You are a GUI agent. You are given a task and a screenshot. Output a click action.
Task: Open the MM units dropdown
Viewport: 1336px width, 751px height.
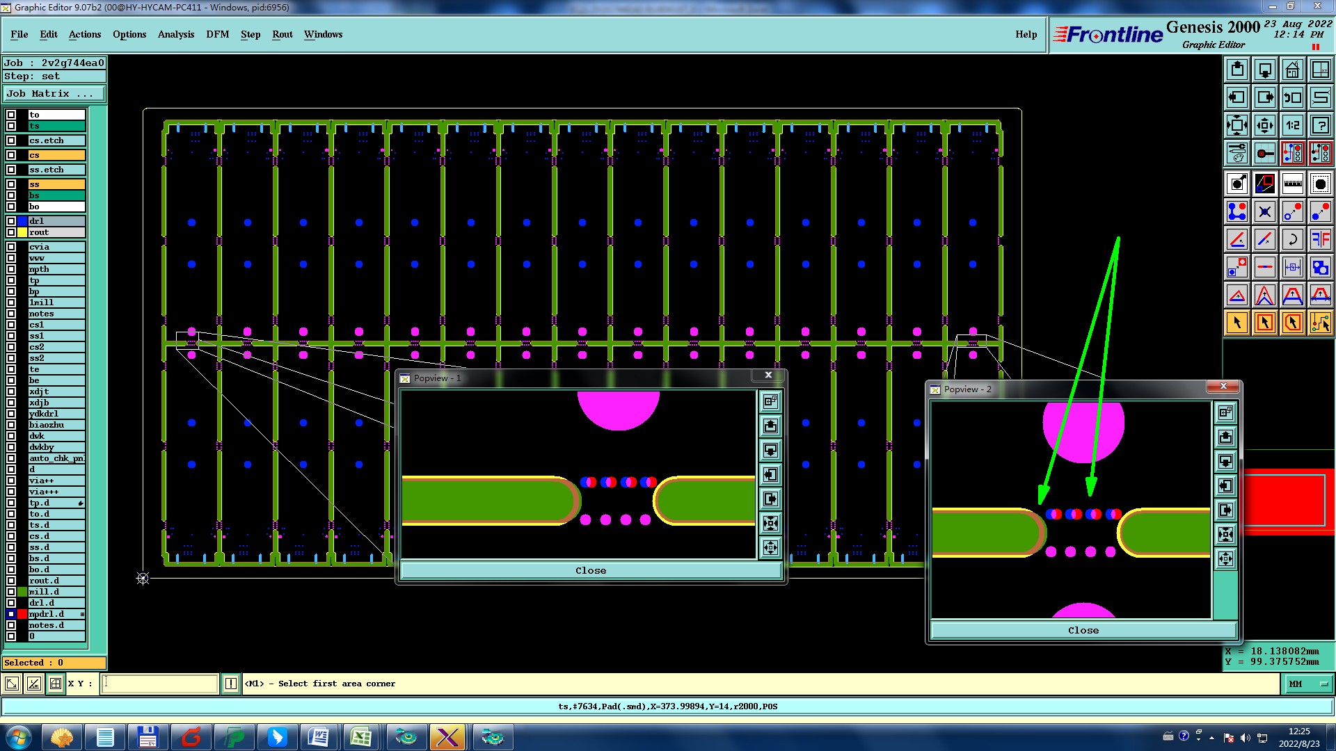pyautogui.click(x=1307, y=684)
